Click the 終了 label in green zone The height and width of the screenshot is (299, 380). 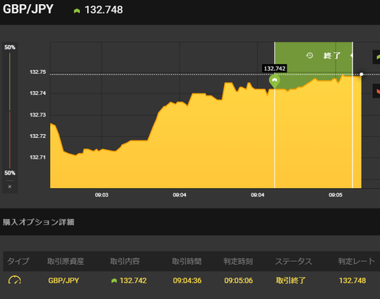(x=332, y=56)
